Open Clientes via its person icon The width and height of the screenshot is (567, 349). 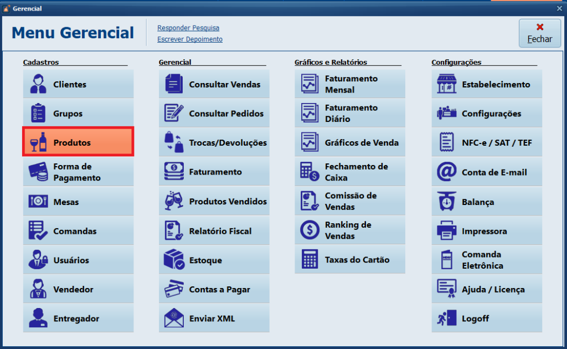38,84
